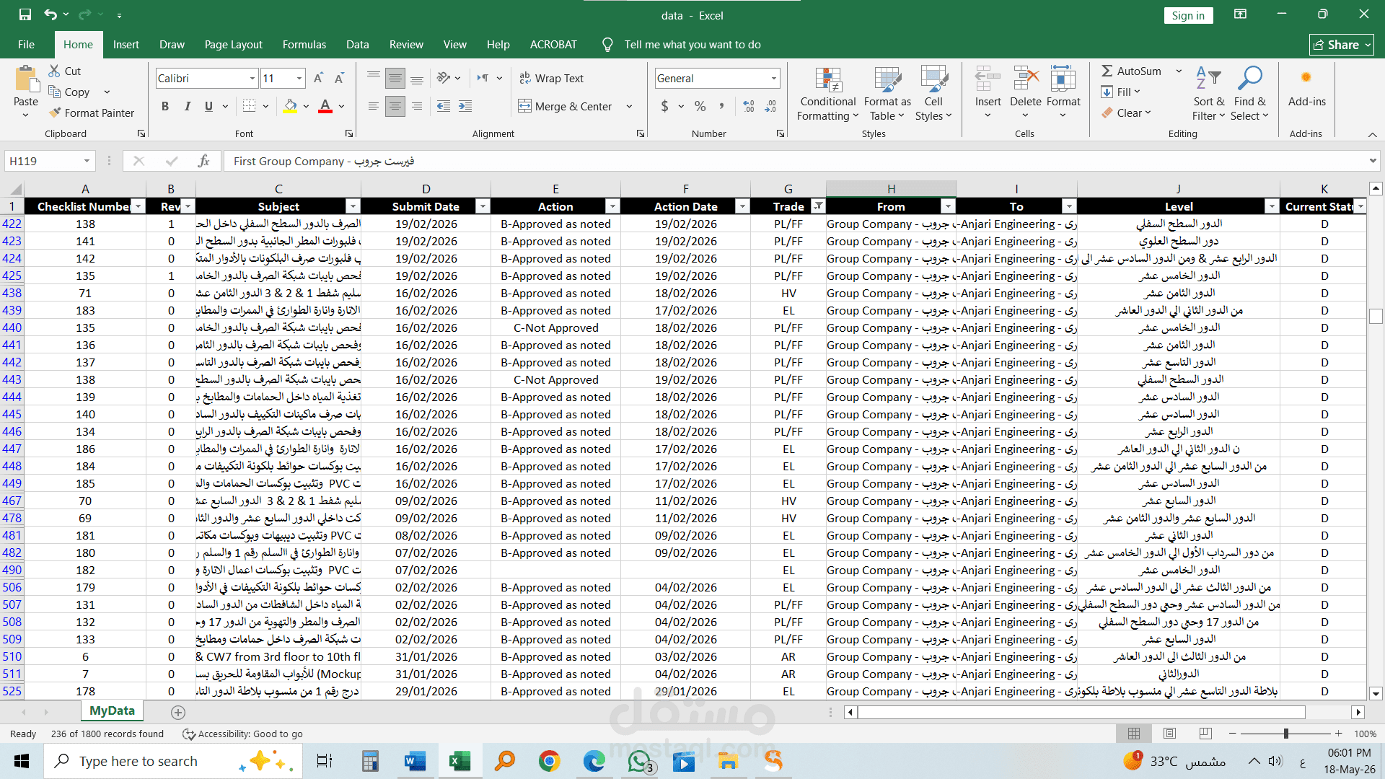
Task: Switch to the Formulas tab
Action: (x=304, y=45)
